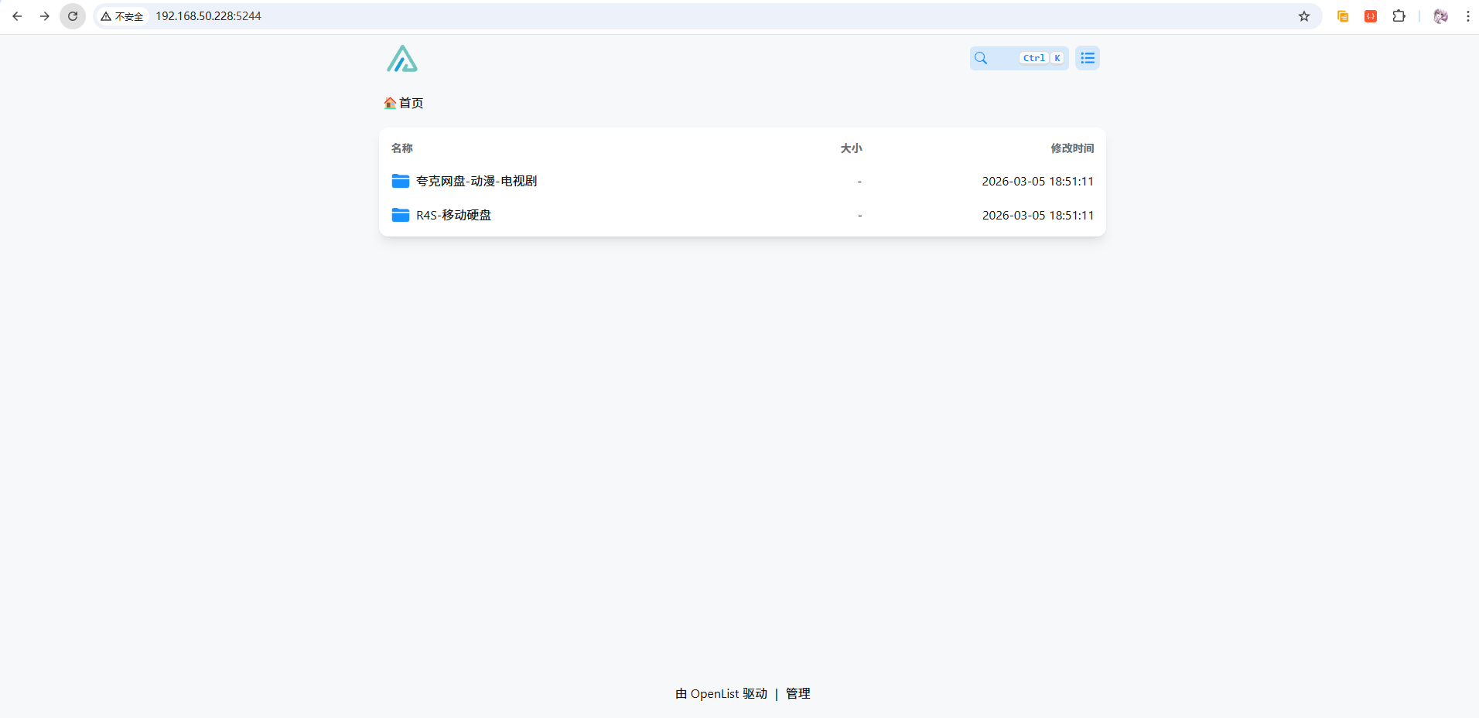1479x718 pixels.
Task: Open the 由 OpenList 驱动 footer link
Action: point(721,693)
